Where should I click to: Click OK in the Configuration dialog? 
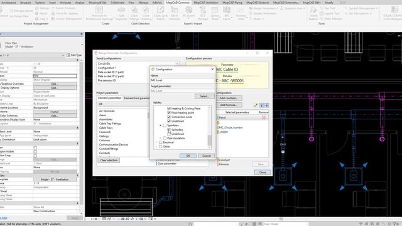(188, 156)
